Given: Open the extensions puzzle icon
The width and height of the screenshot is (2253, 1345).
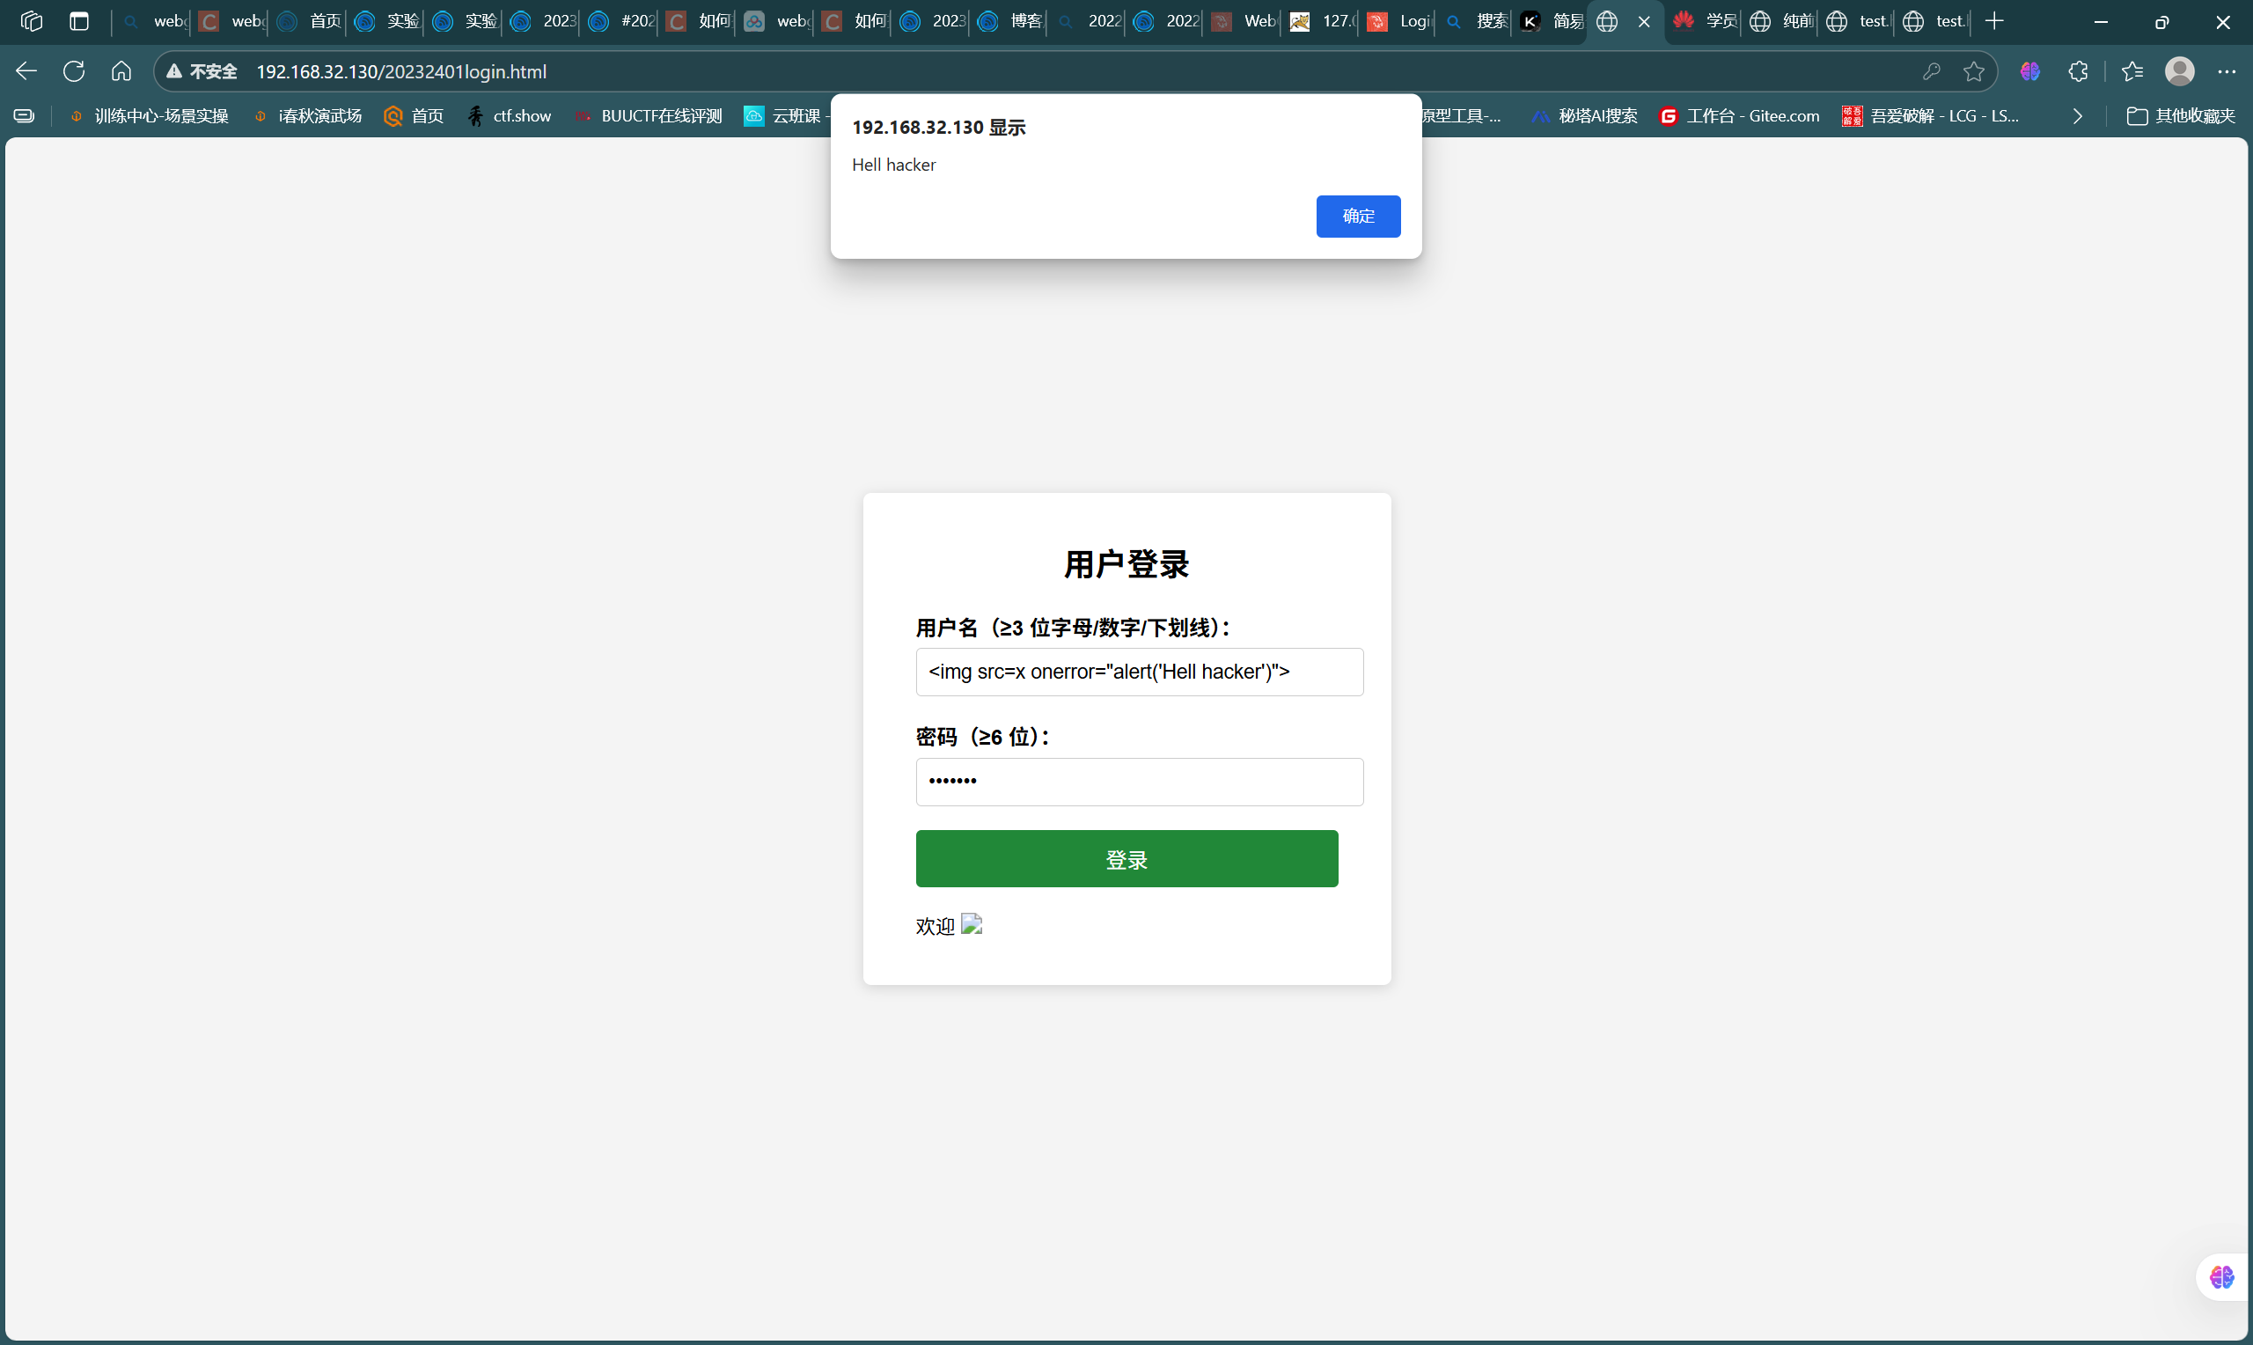Looking at the screenshot, I should pos(2078,71).
